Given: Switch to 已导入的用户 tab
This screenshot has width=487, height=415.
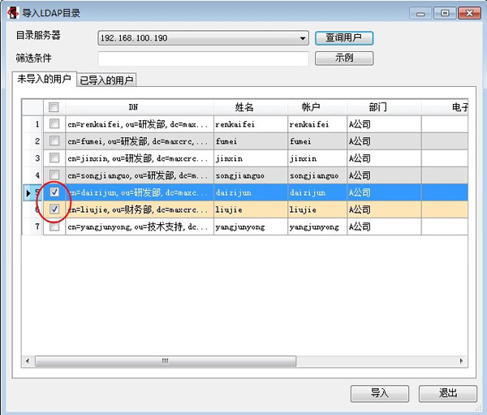Looking at the screenshot, I should tap(106, 80).
